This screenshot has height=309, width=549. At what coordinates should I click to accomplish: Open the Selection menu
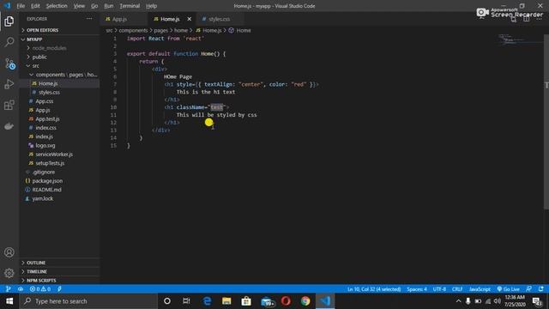tap(57, 6)
